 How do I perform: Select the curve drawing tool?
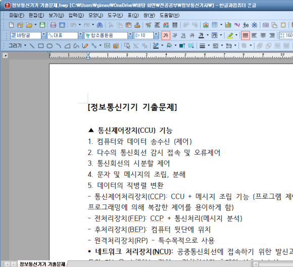point(76,46)
